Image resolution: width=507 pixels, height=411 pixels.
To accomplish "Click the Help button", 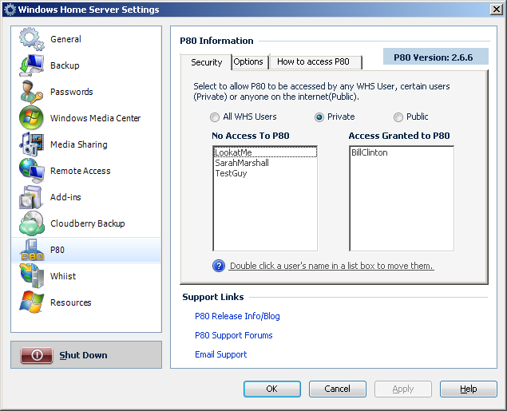I will [468, 389].
